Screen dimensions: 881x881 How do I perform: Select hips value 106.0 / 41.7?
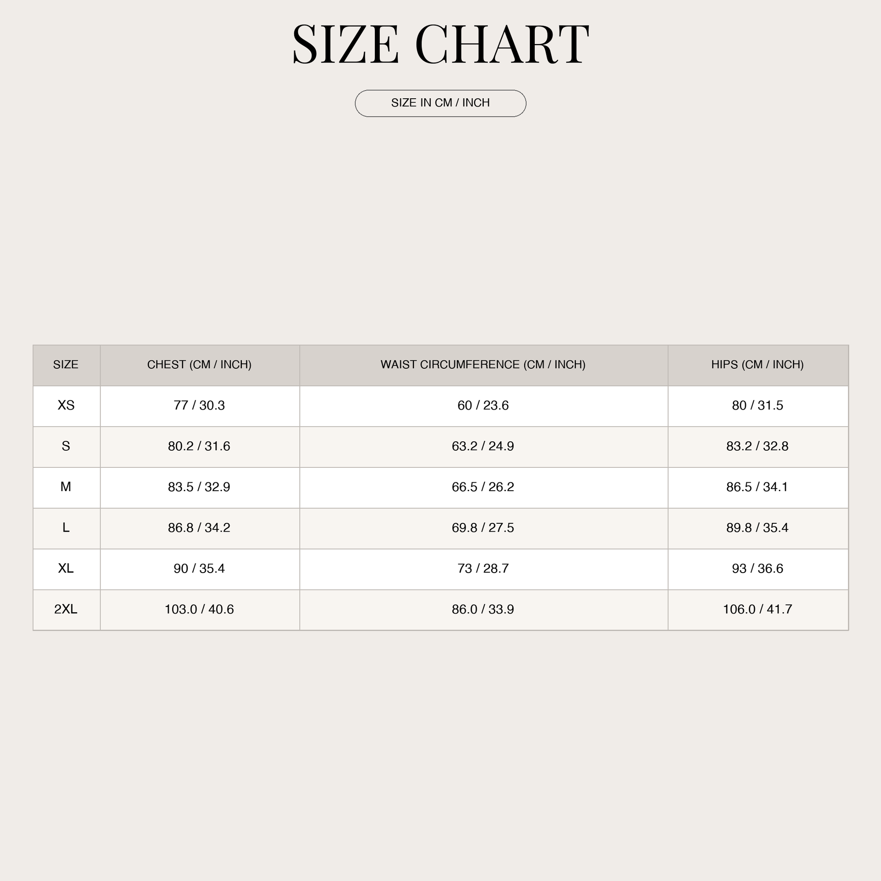coord(757,609)
